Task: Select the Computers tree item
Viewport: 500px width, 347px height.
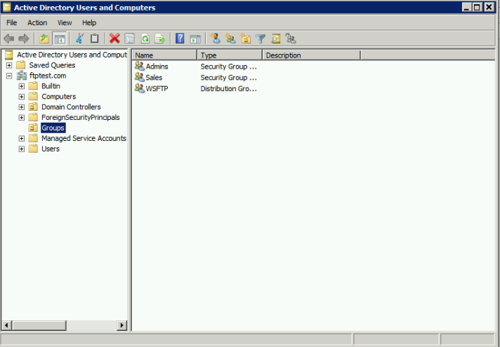Action: click(59, 97)
